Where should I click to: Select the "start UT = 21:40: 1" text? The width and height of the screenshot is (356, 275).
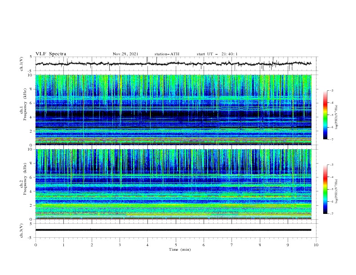click(x=217, y=54)
